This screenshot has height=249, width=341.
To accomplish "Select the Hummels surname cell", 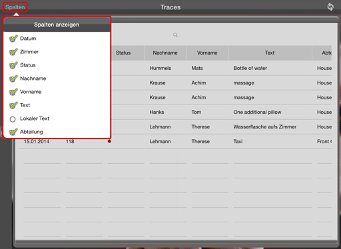I will coord(161,68).
